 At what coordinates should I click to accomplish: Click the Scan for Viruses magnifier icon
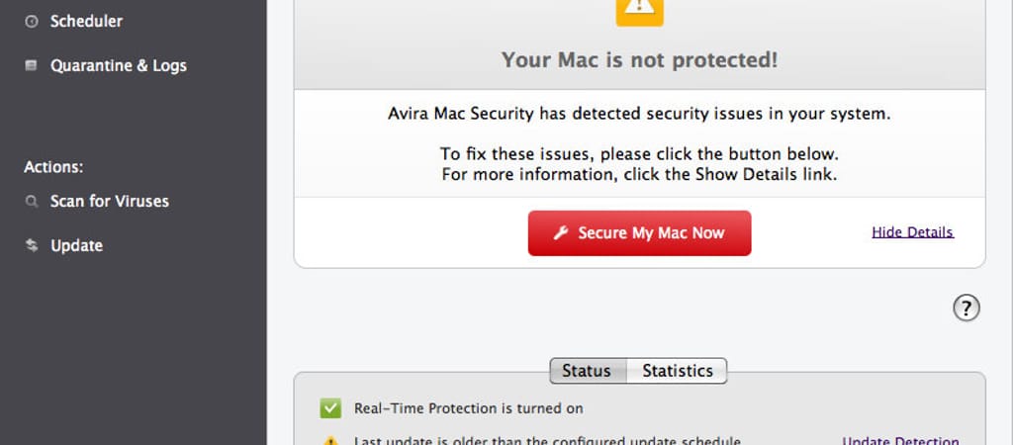[x=32, y=202]
